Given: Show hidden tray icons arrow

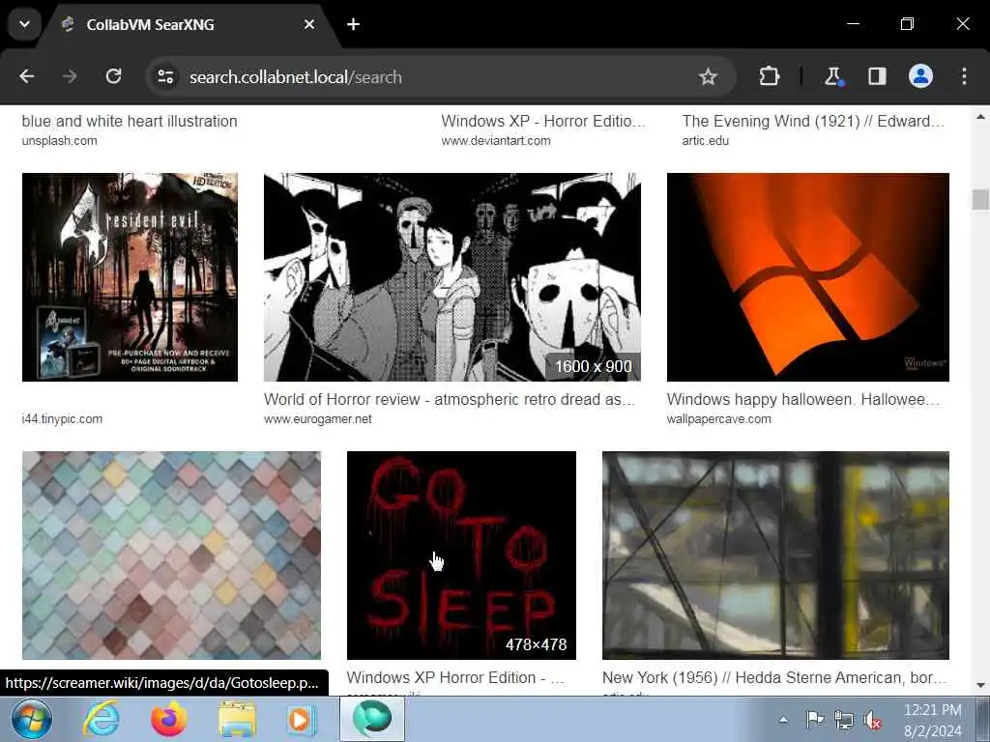Looking at the screenshot, I should point(783,720).
